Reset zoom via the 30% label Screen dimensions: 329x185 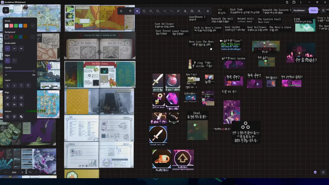click(x=14, y=172)
